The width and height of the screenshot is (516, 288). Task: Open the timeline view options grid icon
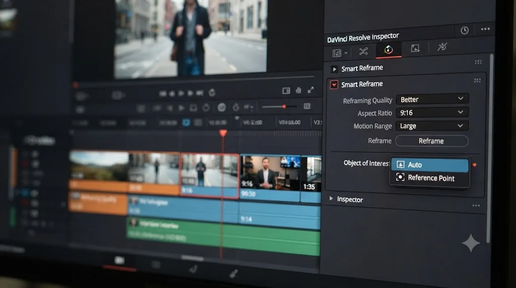[x=307, y=106]
